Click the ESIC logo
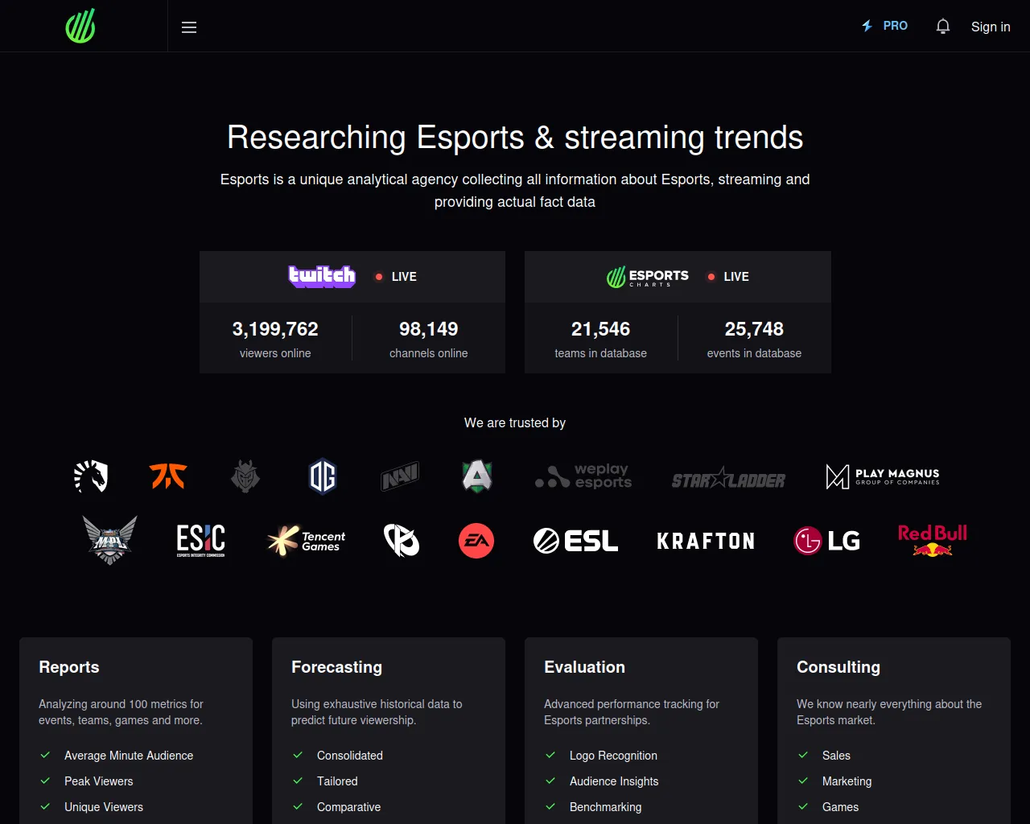Viewport: 1030px width, 824px height. pyautogui.click(x=201, y=540)
